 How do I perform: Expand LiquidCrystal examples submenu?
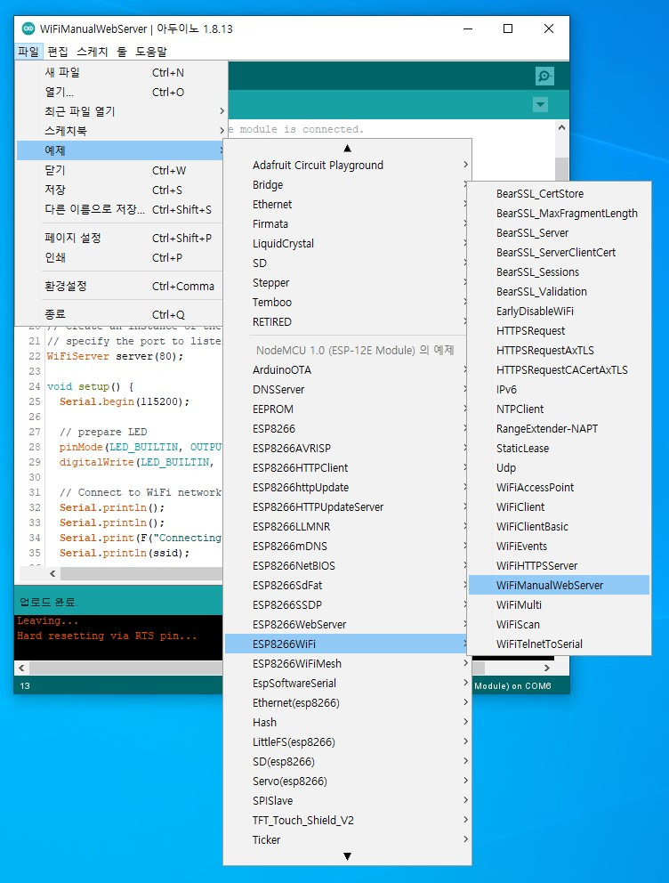(347, 243)
